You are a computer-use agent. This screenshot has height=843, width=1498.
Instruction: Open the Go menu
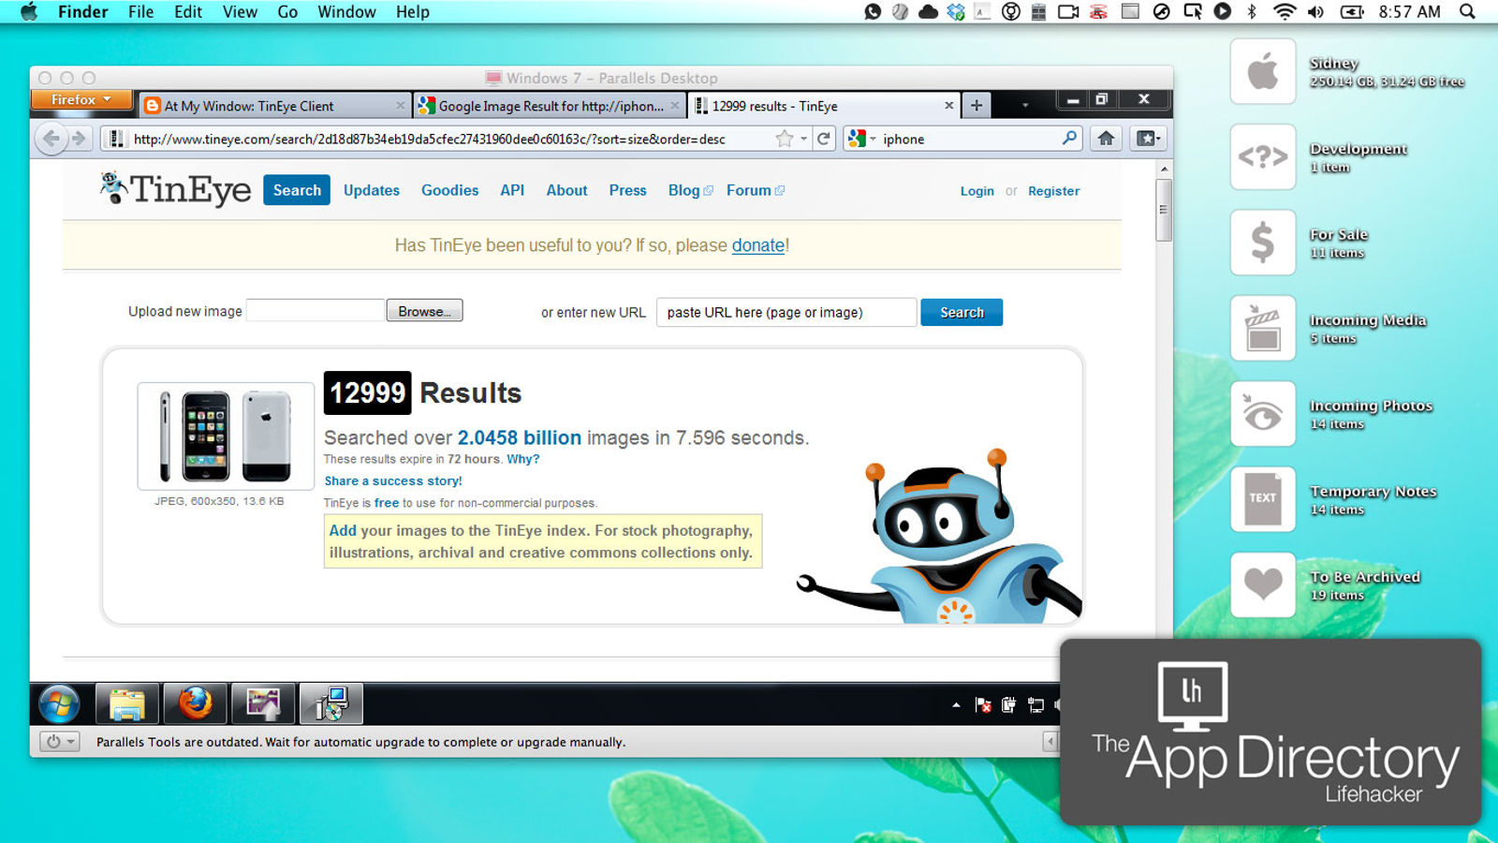[287, 11]
